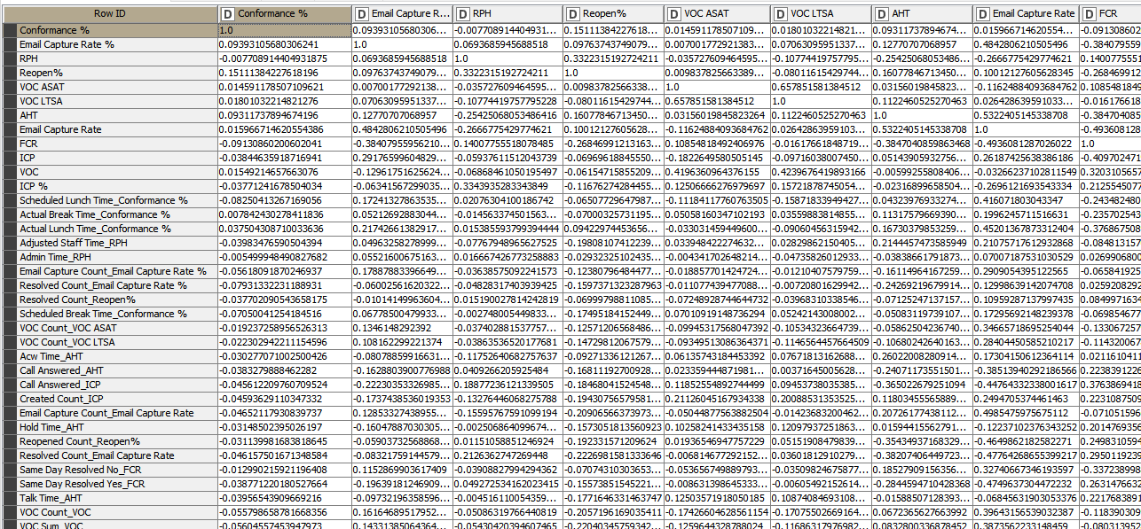This screenshot has height=529, width=1141.
Task: Click the truncated Email Capture R... column header title
Action: pos(410,14)
